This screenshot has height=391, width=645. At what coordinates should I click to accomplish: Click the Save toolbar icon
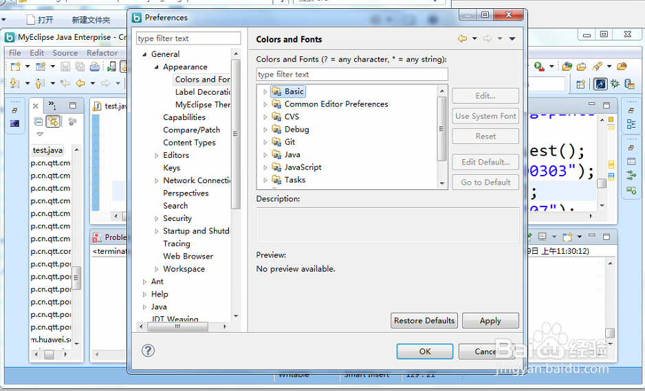65,67
